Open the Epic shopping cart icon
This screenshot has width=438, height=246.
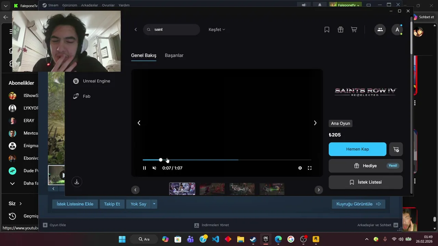click(354, 30)
